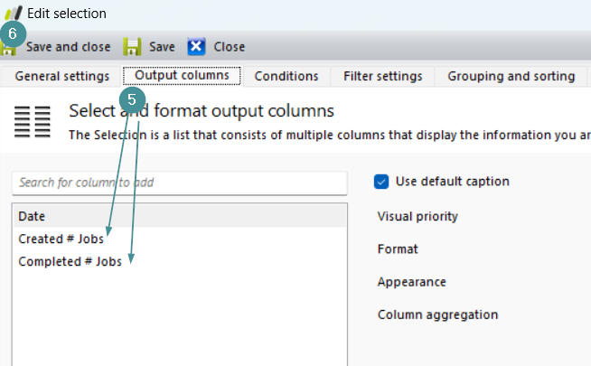The width and height of the screenshot is (591, 366).
Task: Choose the Completed # Jobs column
Action: click(70, 261)
